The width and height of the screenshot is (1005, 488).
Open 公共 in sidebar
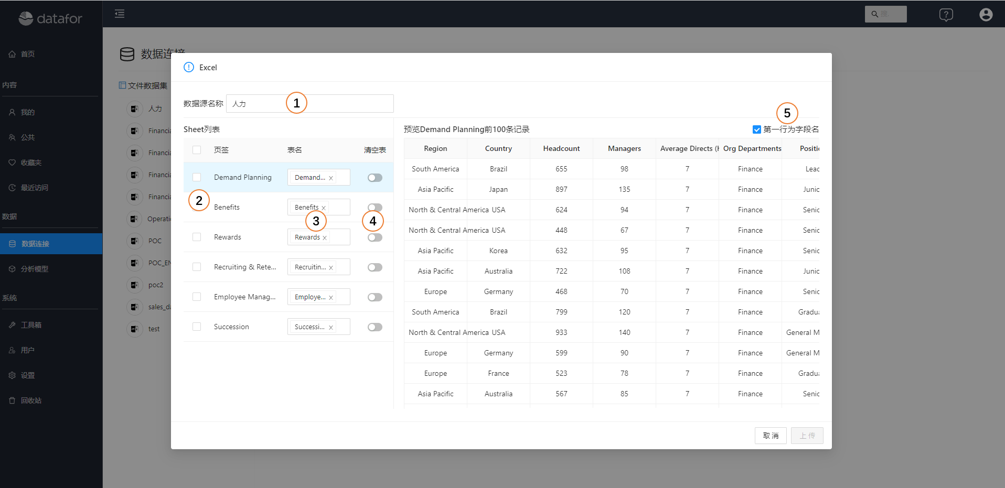tap(28, 137)
